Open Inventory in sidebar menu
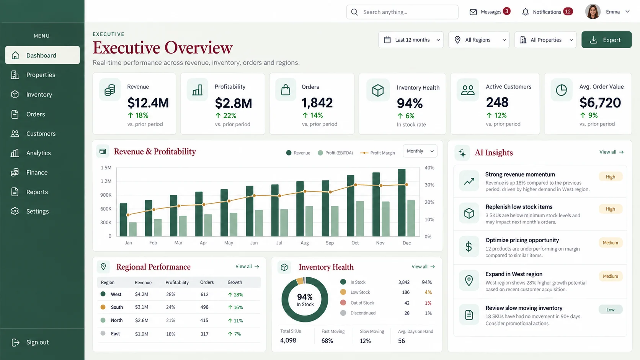 coord(42,94)
